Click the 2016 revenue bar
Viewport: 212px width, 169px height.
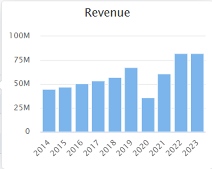[x=82, y=108]
